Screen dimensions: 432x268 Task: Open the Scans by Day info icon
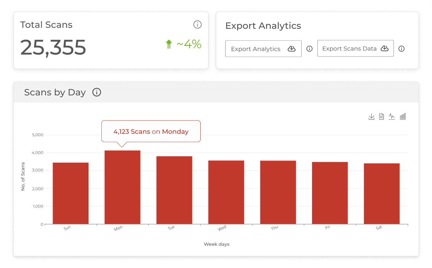(97, 92)
